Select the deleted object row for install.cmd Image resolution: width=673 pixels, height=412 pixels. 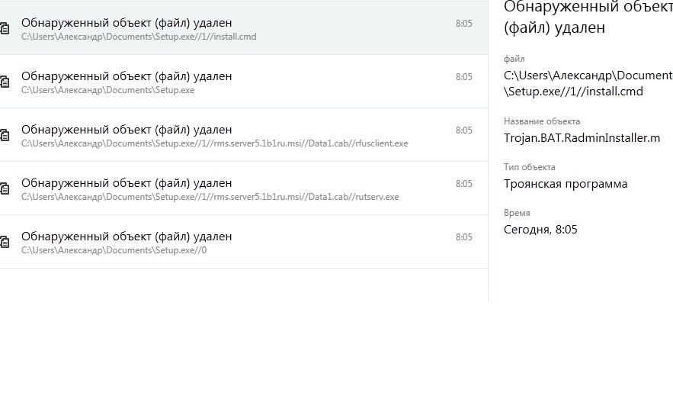point(244,28)
